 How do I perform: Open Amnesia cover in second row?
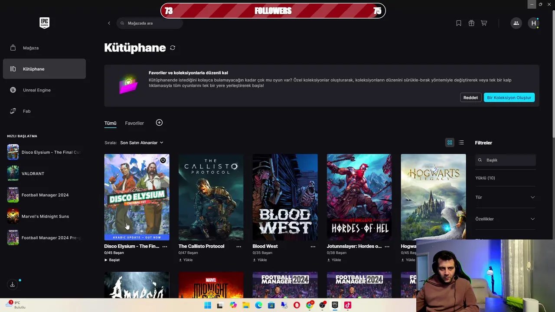[x=137, y=285]
